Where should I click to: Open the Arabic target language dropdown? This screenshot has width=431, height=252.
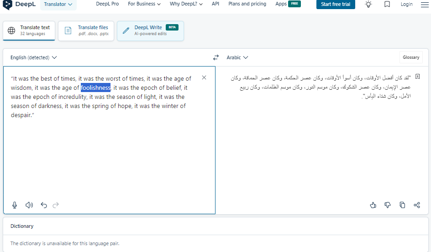click(x=237, y=57)
